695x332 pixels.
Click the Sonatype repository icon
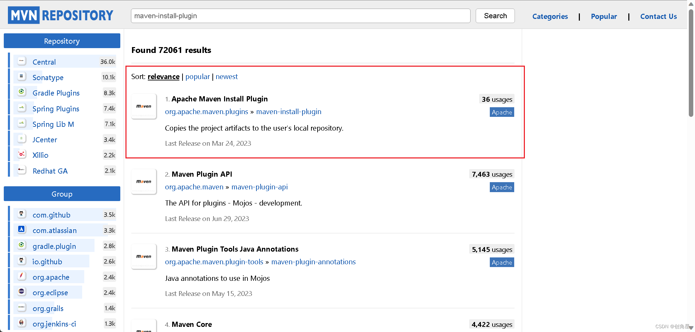(x=21, y=77)
